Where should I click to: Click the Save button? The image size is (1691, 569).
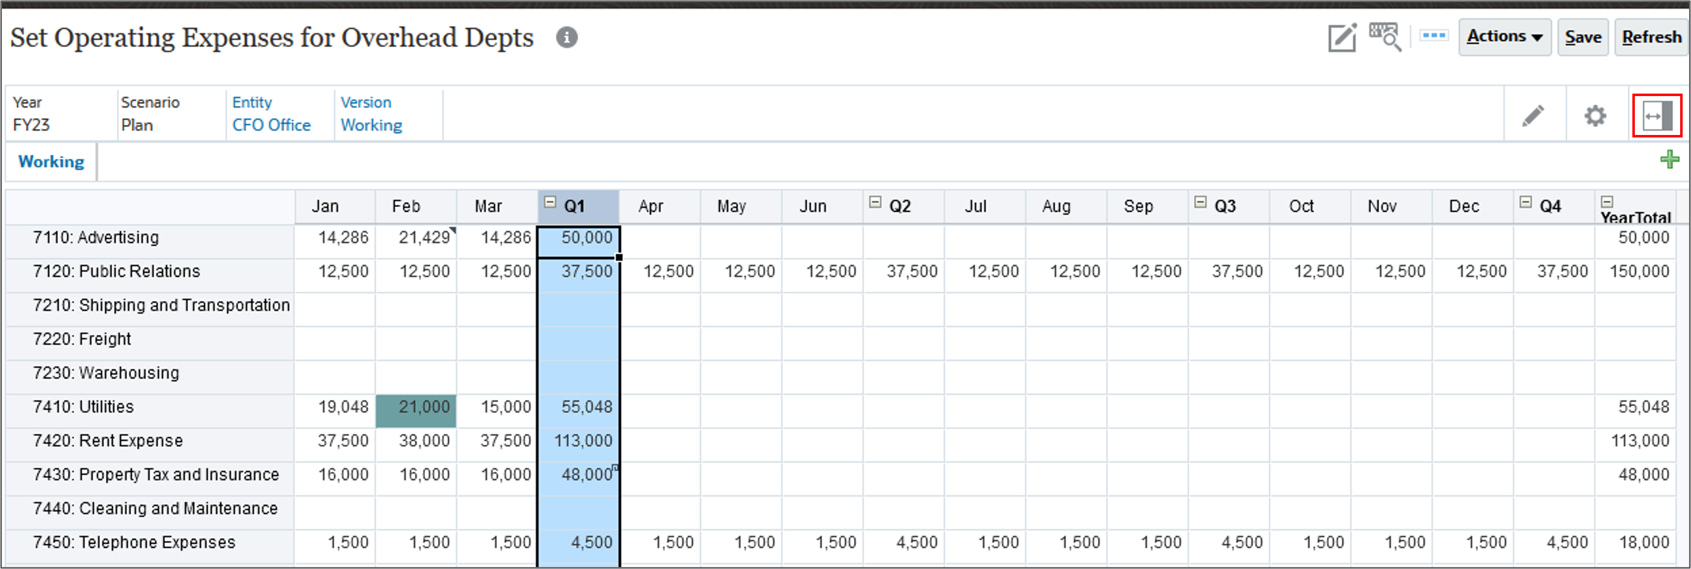click(x=1583, y=37)
